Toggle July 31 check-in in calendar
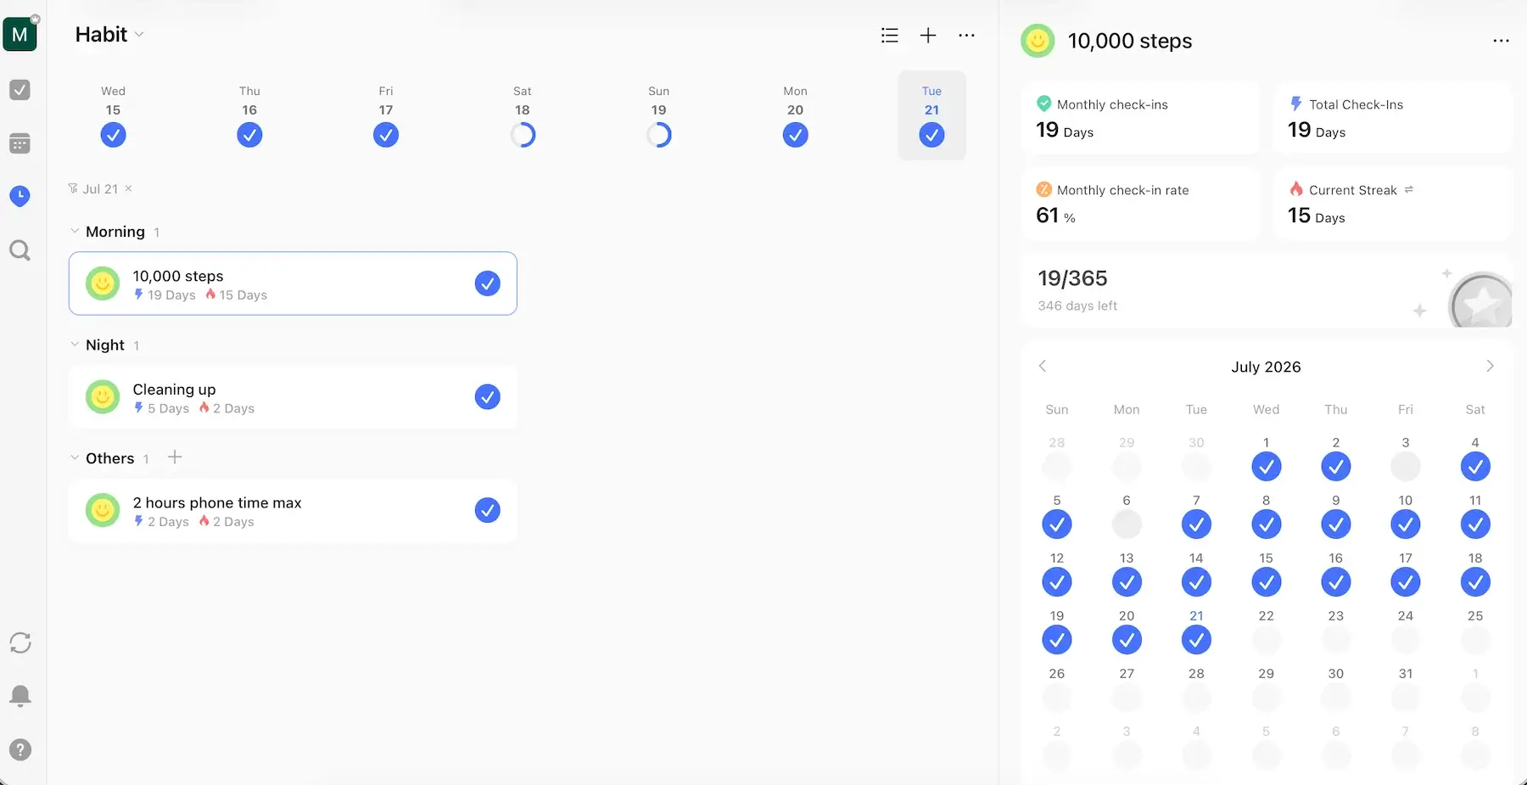The width and height of the screenshot is (1527, 785). (1406, 697)
